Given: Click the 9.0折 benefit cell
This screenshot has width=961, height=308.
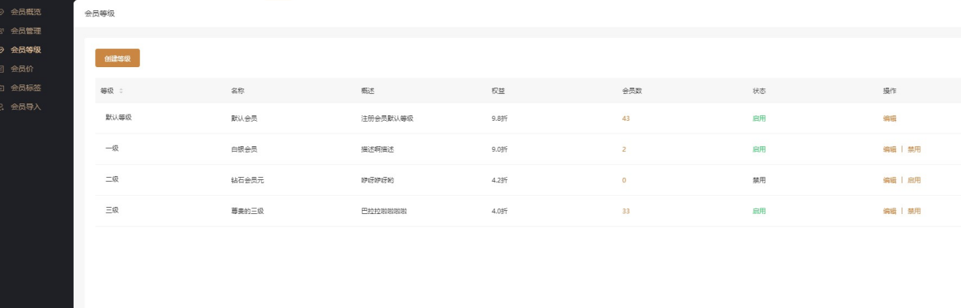Looking at the screenshot, I should pos(499,148).
